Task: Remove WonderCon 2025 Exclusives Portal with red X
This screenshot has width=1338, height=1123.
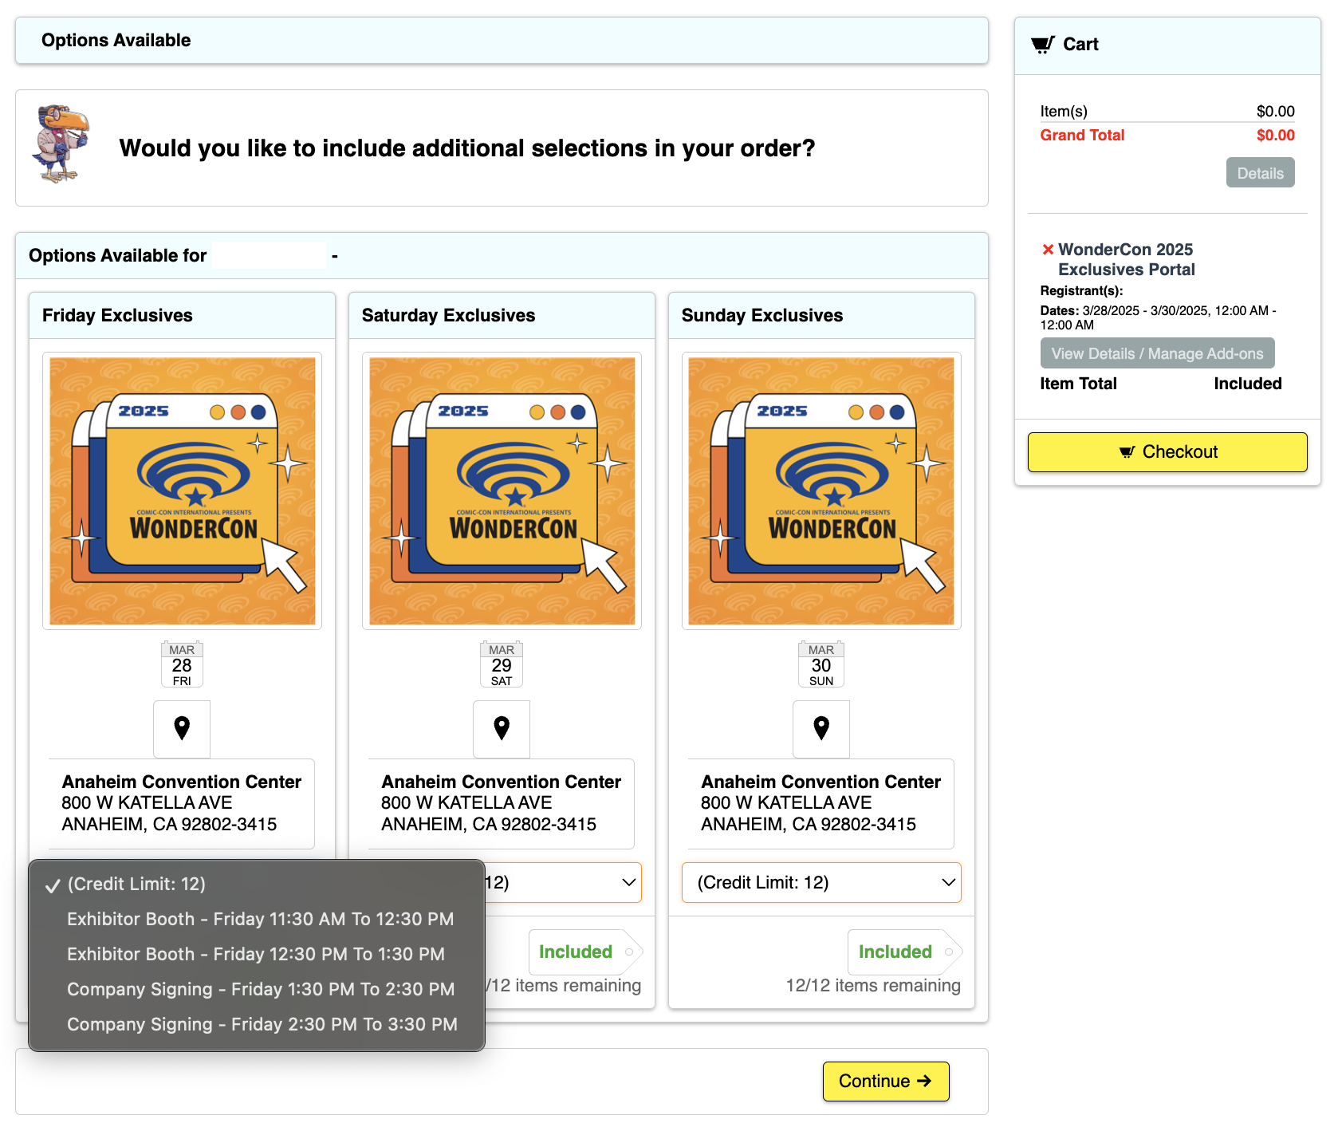Action: [x=1048, y=250]
